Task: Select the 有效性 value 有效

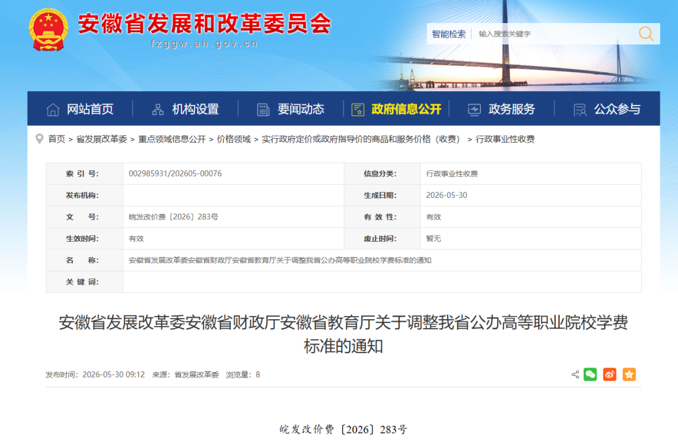Action: point(433,217)
